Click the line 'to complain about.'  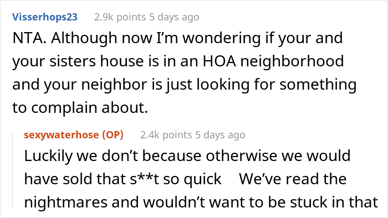[80, 108]
